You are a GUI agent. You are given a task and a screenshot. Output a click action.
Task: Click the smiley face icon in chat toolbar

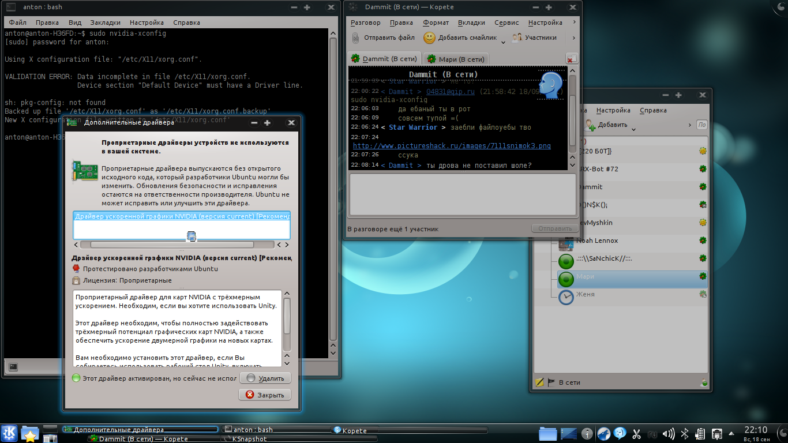coord(429,37)
